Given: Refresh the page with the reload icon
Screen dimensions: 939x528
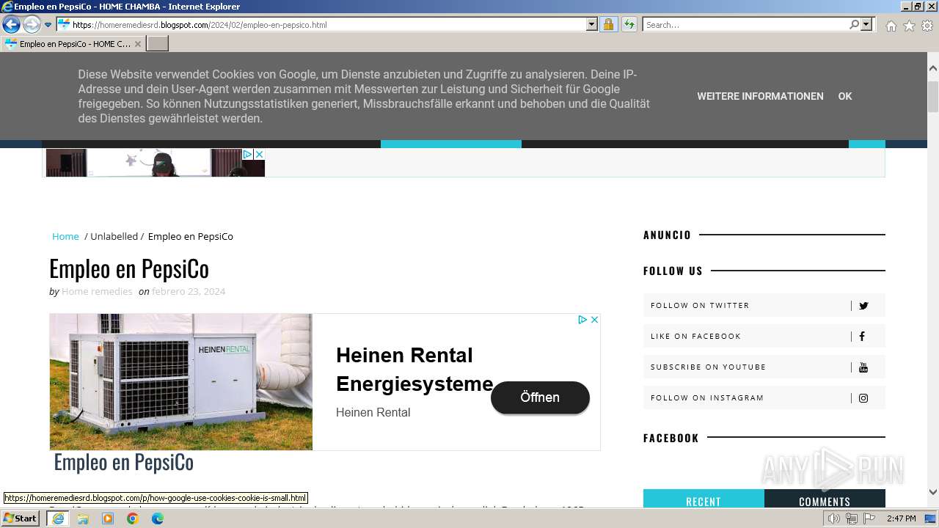Looking at the screenshot, I should pos(629,24).
